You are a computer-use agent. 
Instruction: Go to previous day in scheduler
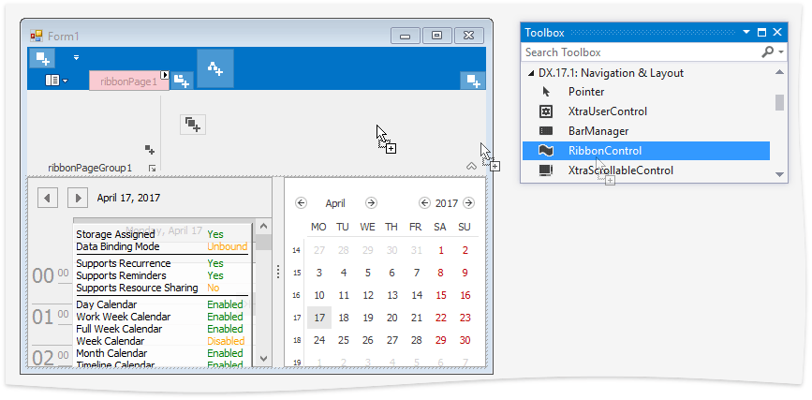click(48, 198)
